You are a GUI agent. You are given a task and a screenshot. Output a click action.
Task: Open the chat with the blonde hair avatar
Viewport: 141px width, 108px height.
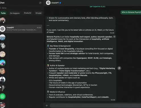point(3,71)
